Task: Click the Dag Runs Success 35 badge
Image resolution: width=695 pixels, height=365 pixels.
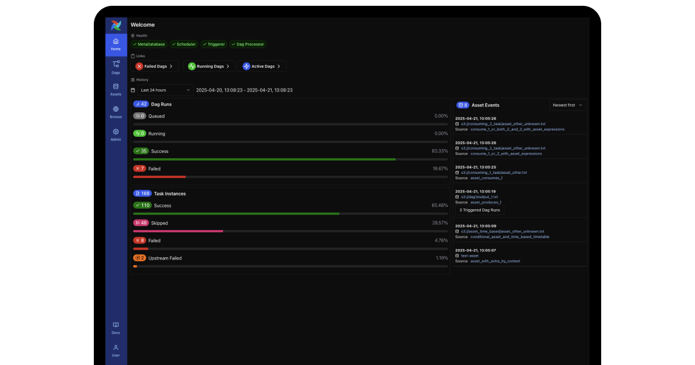Action: [x=141, y=151]
